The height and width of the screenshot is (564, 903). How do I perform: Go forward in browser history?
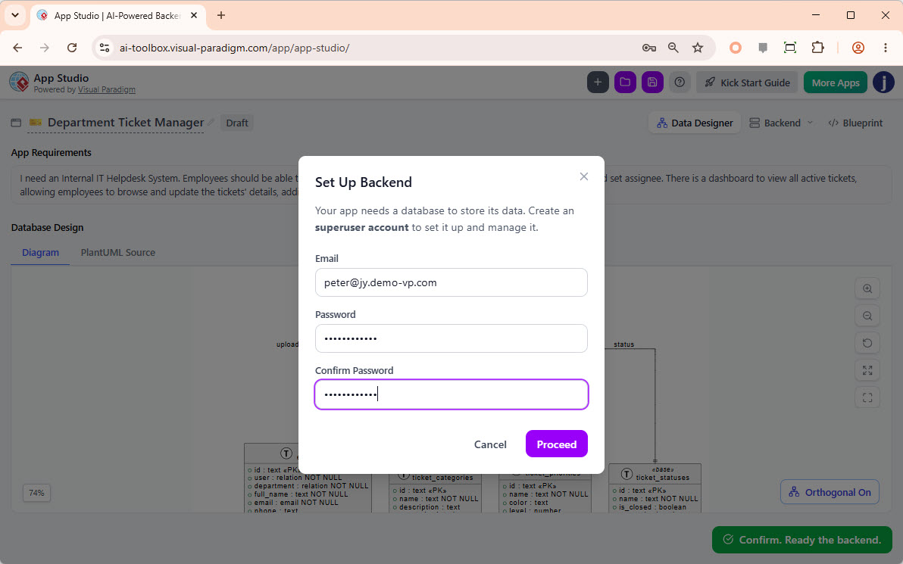[45, 48]
